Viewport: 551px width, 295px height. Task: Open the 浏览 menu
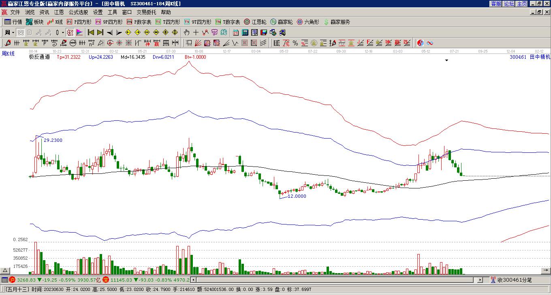(x=30, y=12)
